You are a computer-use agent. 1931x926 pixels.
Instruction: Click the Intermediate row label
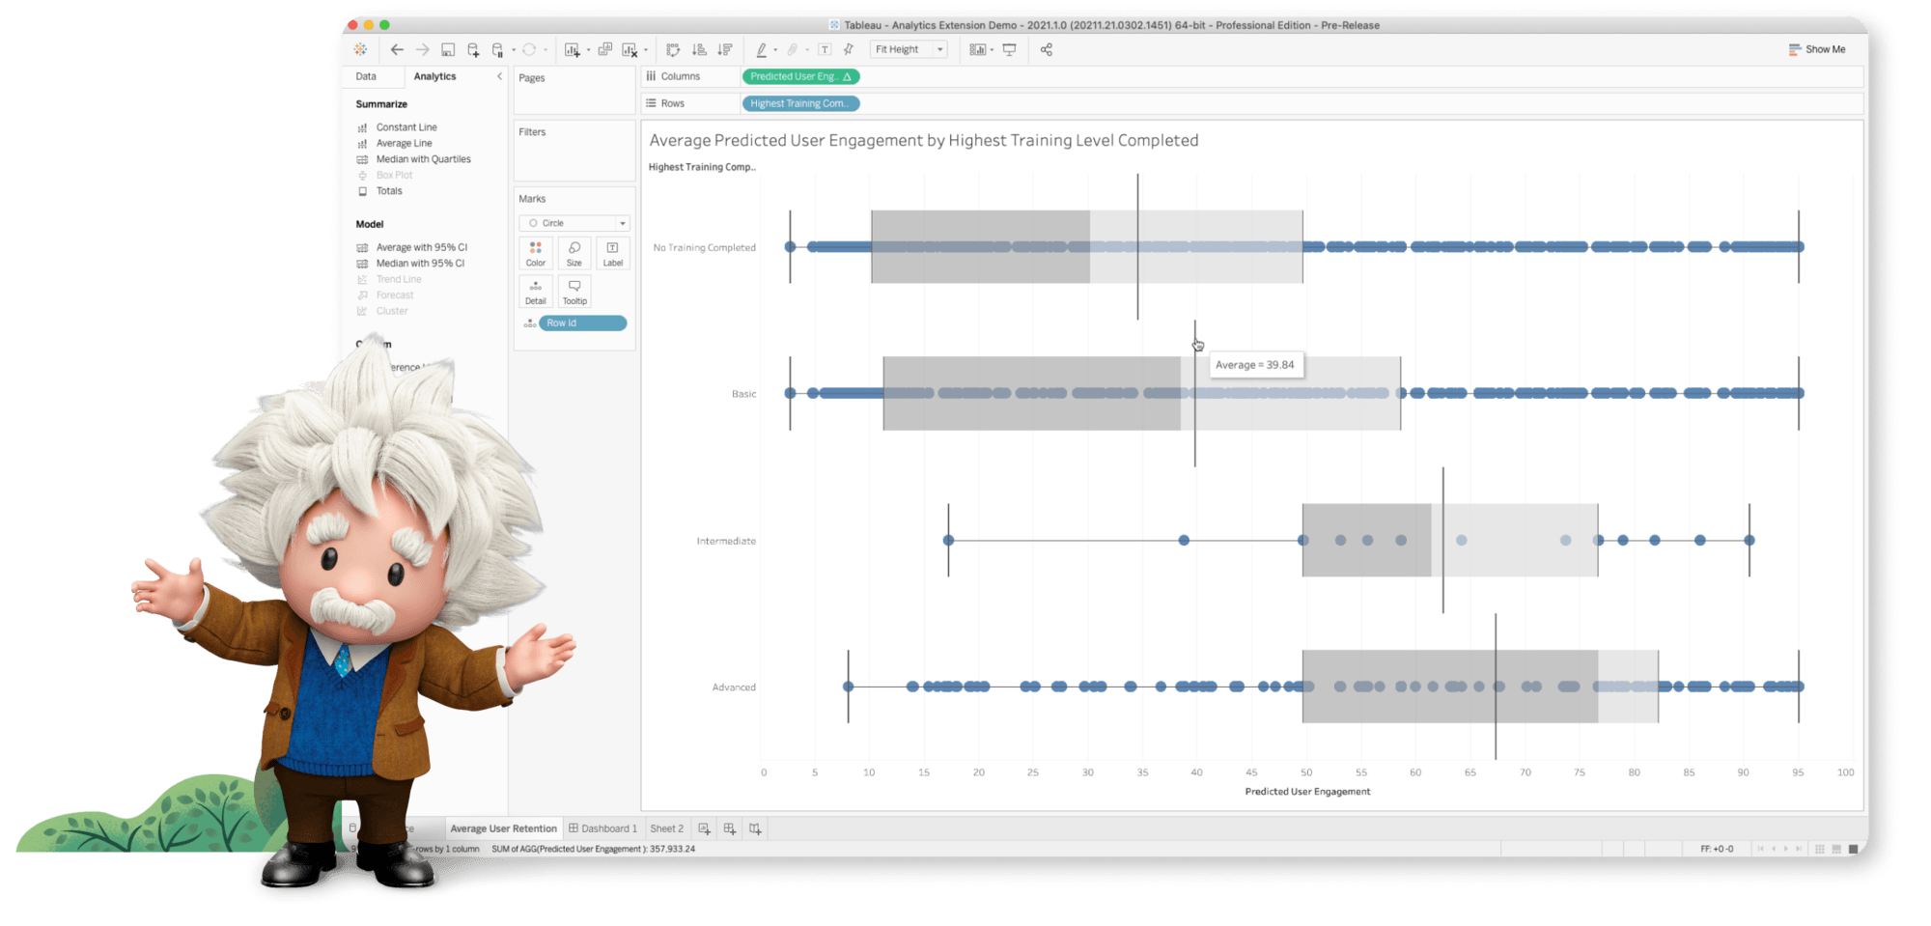(726, 541)
